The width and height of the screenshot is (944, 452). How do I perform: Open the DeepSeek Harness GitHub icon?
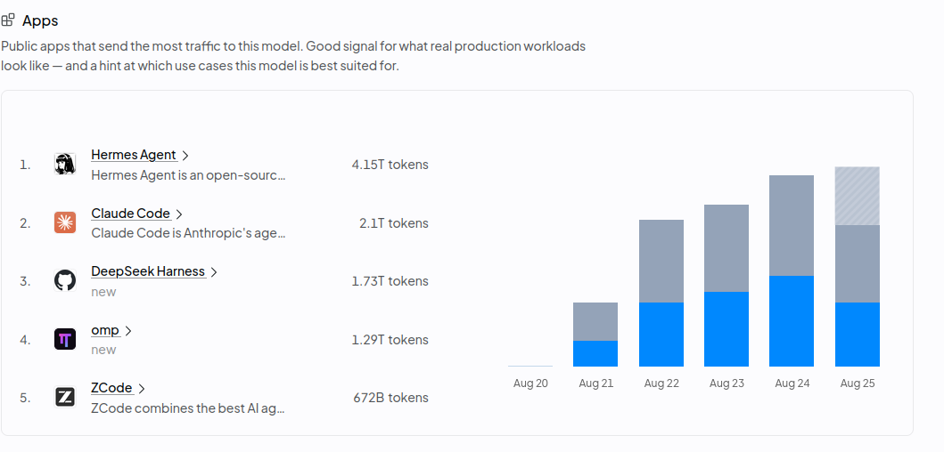(65, 280)
